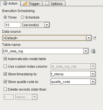The height and width of the screenshot is (110, 103).
Task: Switch to the Trigger tab
Action: click(32, 4)
